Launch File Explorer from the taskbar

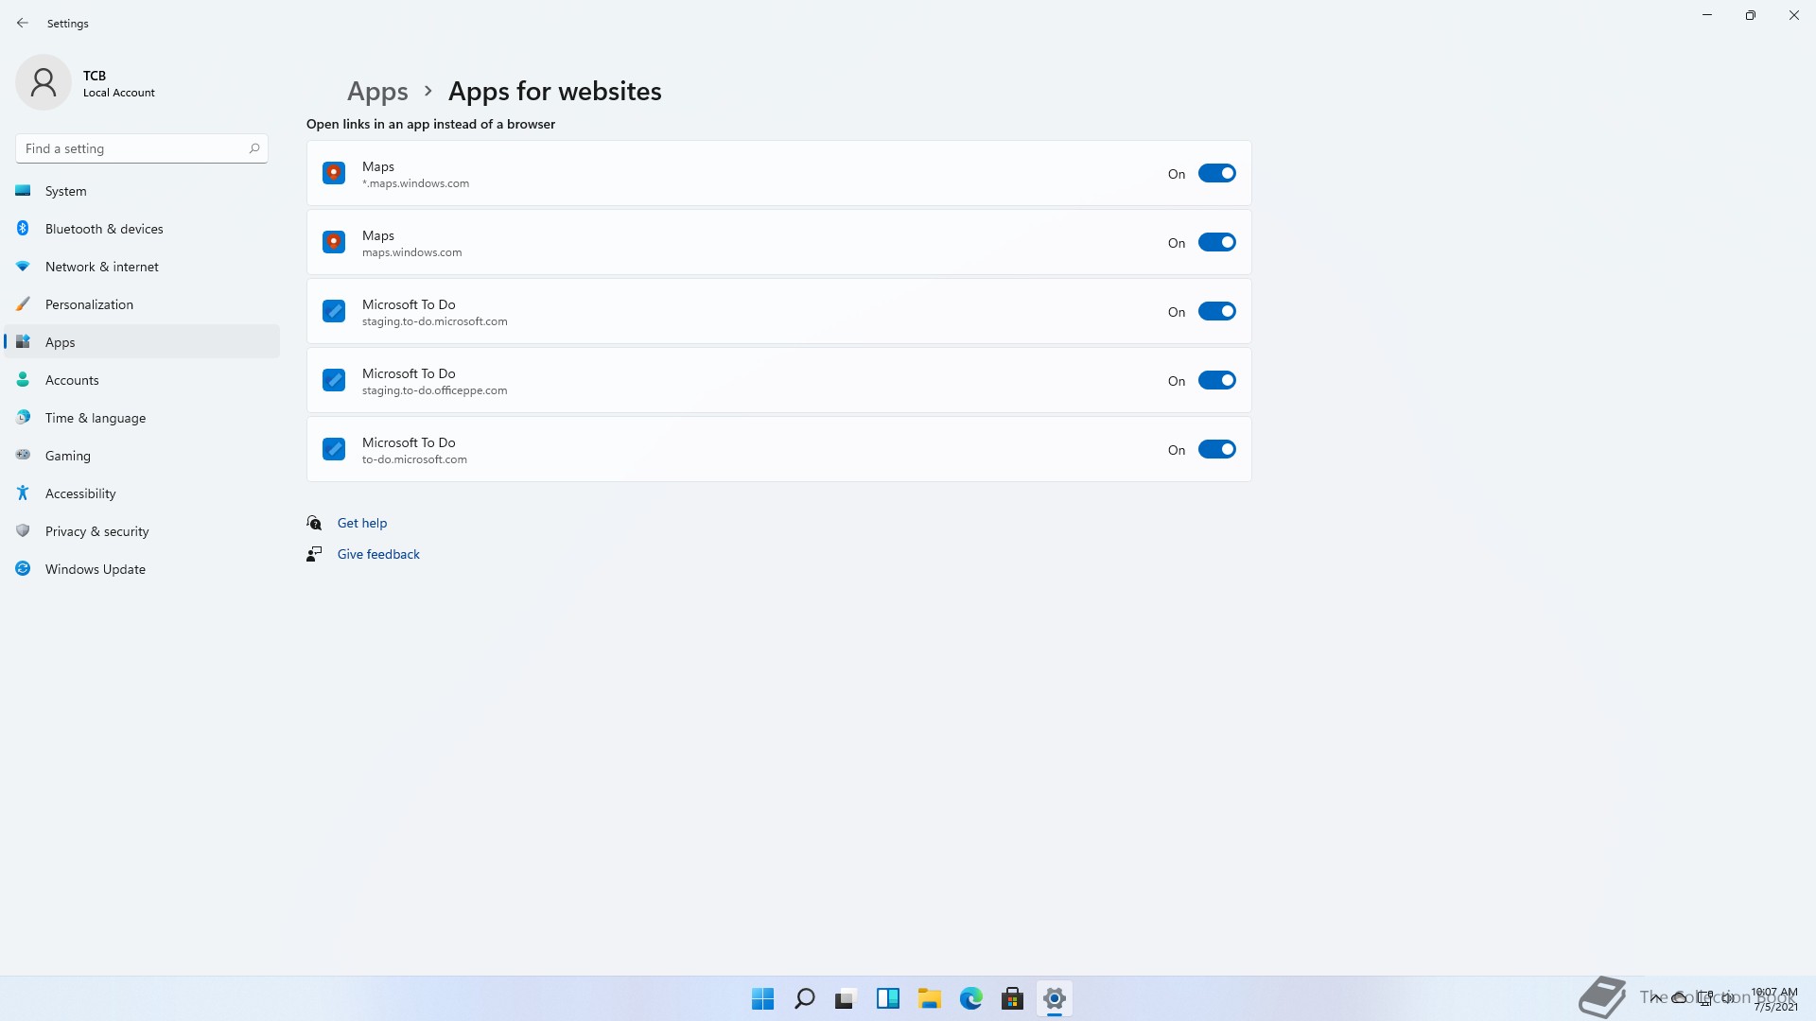point(929,998)
